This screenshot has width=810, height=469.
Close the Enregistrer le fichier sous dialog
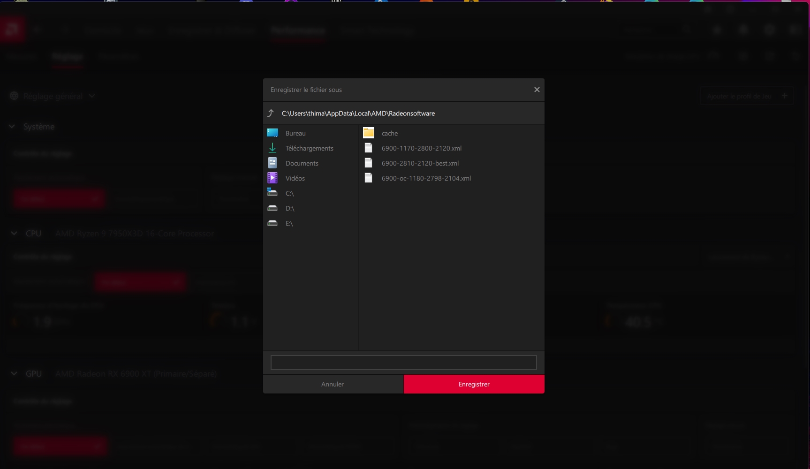(537, 90)
